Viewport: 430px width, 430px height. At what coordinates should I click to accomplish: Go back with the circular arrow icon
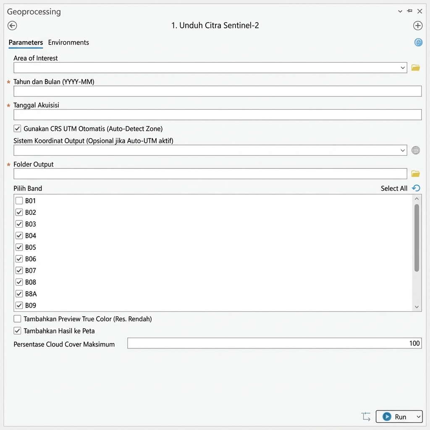pyautogui.click(x=12, y=26)
